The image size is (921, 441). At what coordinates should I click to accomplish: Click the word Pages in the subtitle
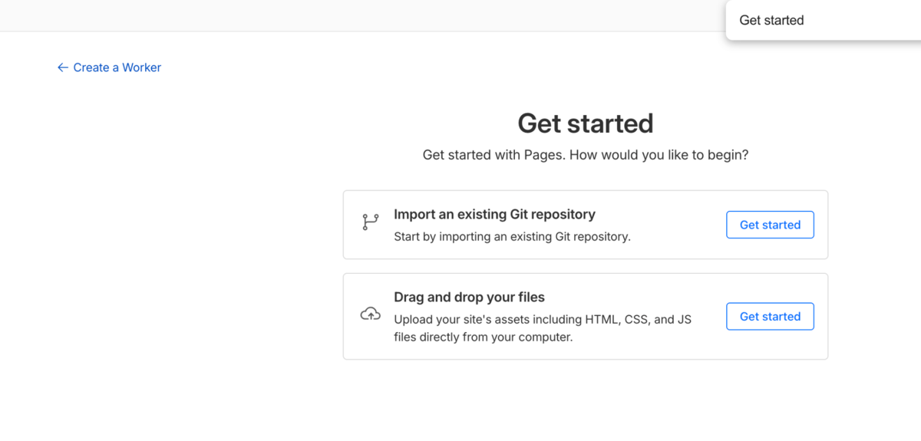coord(543,155)
